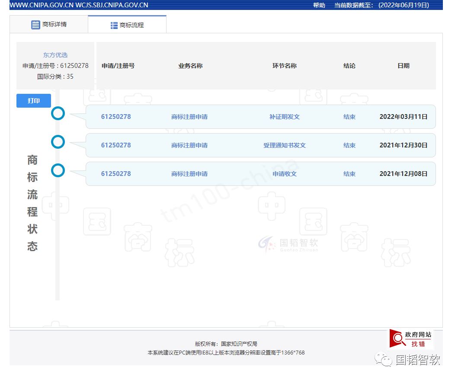The image size is (455, 380).
Task: Click 结束 in the 补证明发文 row
Action: pyautogui.click(x=349, y=117)
